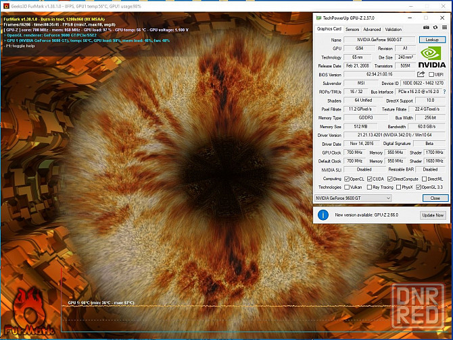Close the GPU-Z window
The image size is (453, 340).
(442, 18)
